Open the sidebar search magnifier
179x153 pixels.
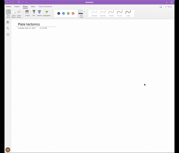point(8,28)
